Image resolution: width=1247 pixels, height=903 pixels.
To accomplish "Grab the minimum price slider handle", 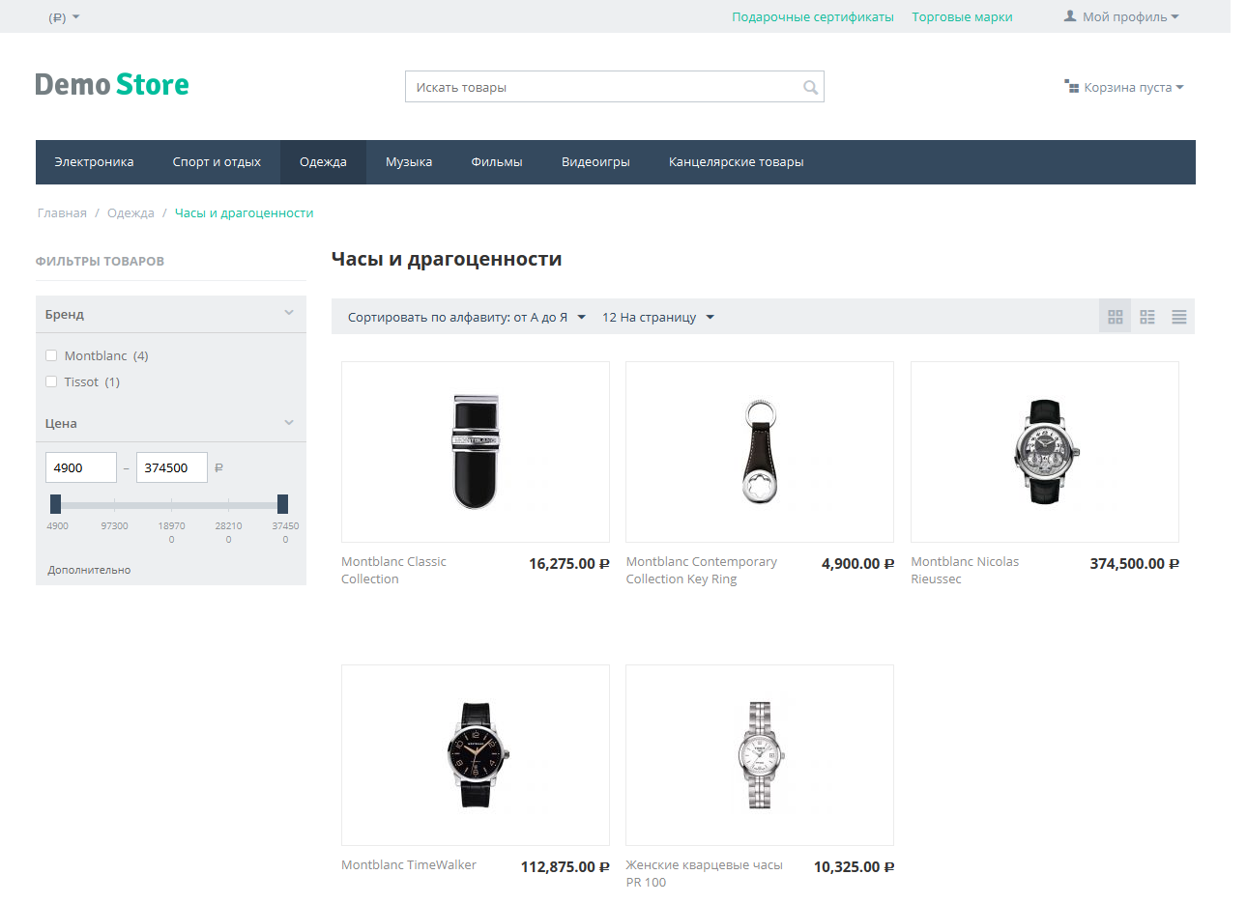I will (x=55, y=503).
